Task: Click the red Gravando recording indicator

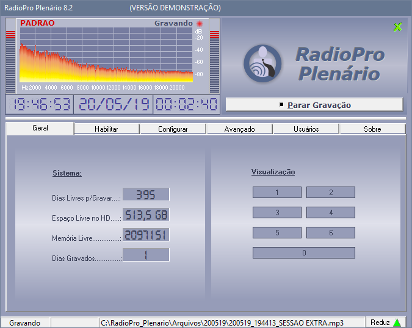Action: click(200, 24)
